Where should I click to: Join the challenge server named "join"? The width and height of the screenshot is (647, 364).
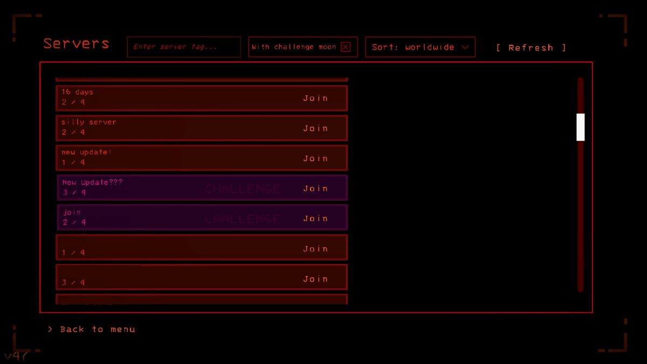pos(315,218)
